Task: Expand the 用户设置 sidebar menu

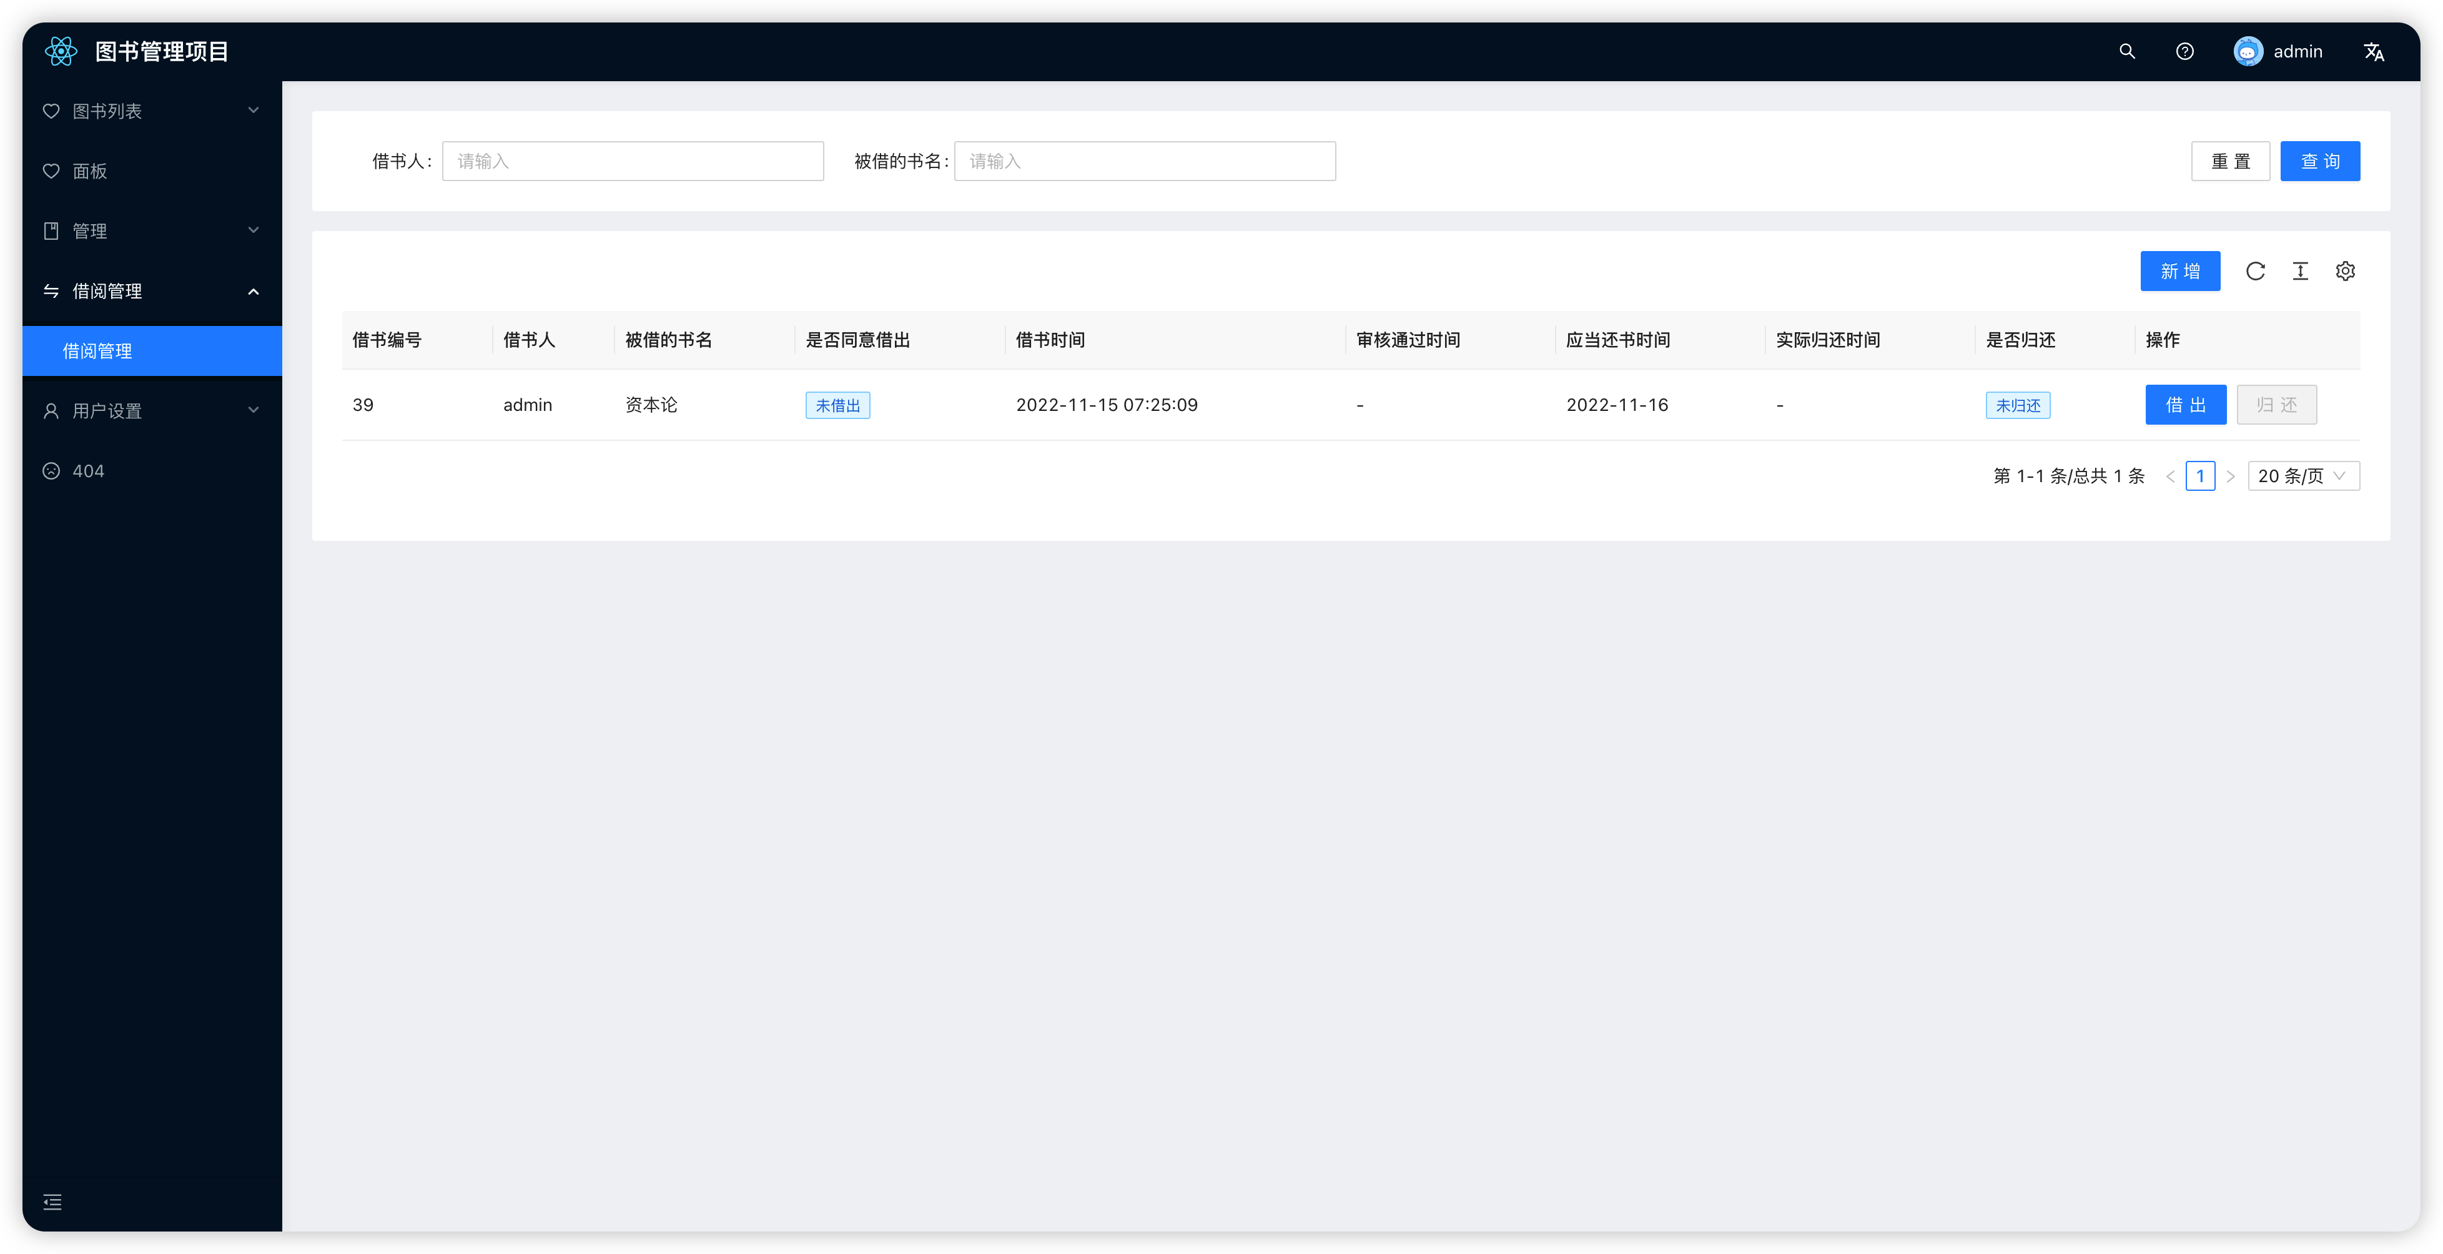Action: pos(152,411)
